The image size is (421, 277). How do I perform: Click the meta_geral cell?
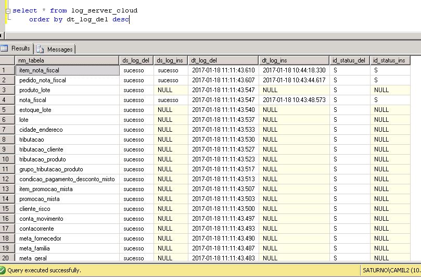tap(67, 258)
